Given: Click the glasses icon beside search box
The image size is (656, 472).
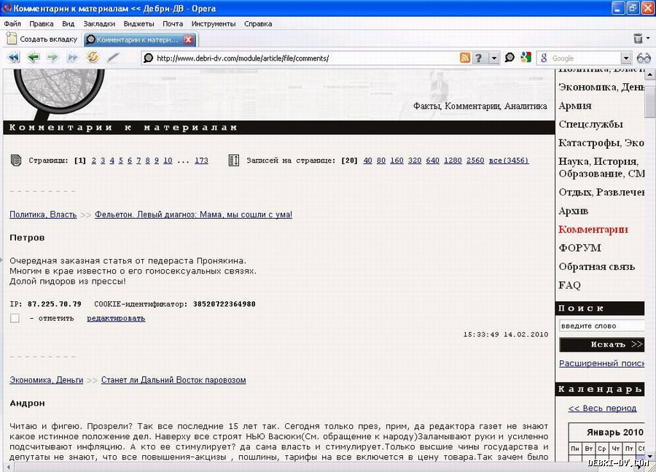Looking at the screenshot, I should pos(644,58).
